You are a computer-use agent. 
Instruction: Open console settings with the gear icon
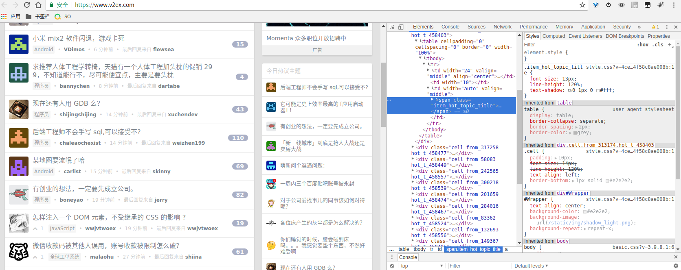[x=676, y=266]
